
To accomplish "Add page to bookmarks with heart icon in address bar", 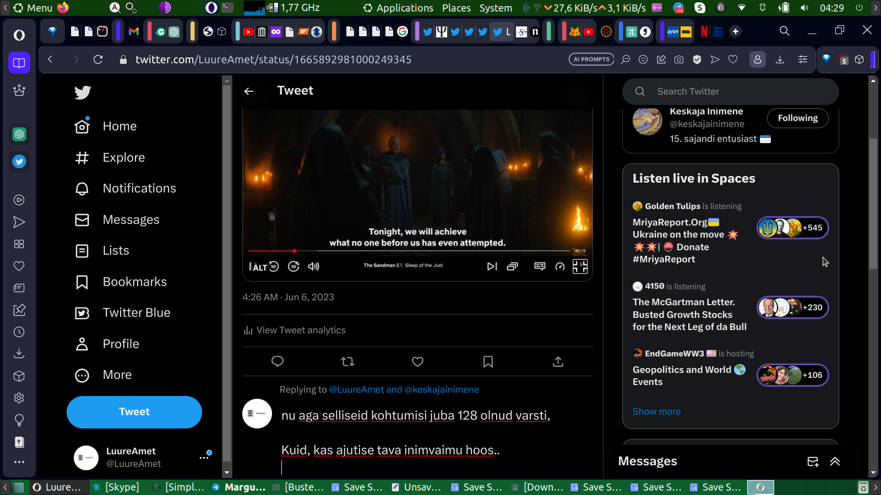I will (733, 59).
